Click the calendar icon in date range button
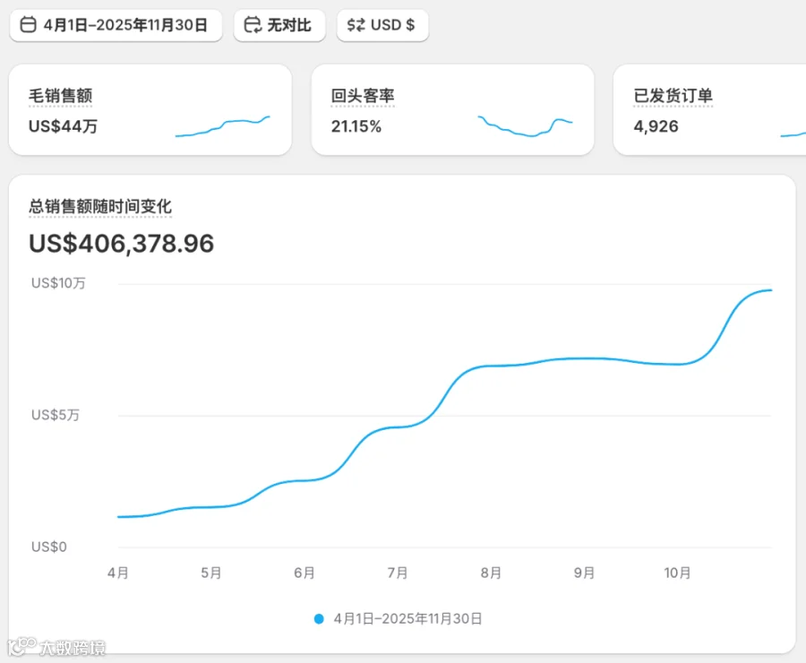This screenshot has height=663, width=806. [x=29, y=25]
